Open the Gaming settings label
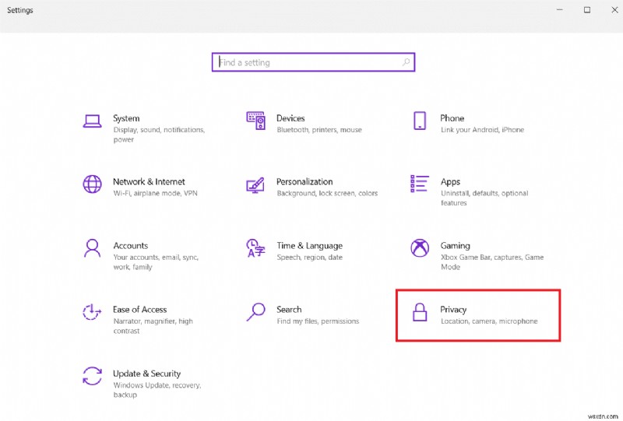 (455, 246)
